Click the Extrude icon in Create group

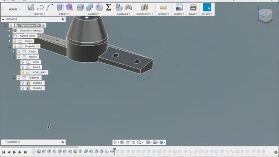pyautogui.click(x=60, y=7)
